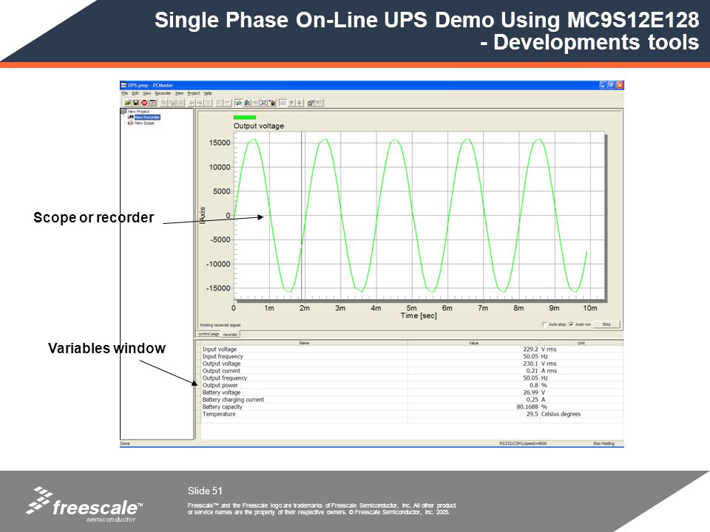710x532 pixels.
Task: Click the Value column header
Action: pos(473,343)
